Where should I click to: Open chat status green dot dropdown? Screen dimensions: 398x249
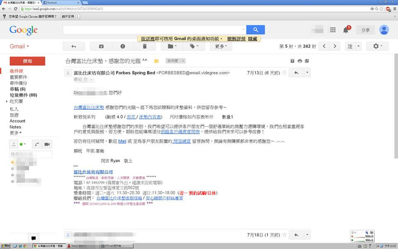point(22,144)
